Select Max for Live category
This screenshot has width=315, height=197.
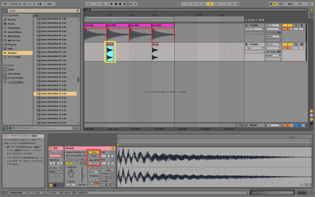pos(14,41)
